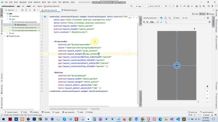Click the Make Project hammer icon
The image size is (218, 122).
[131, 6]
